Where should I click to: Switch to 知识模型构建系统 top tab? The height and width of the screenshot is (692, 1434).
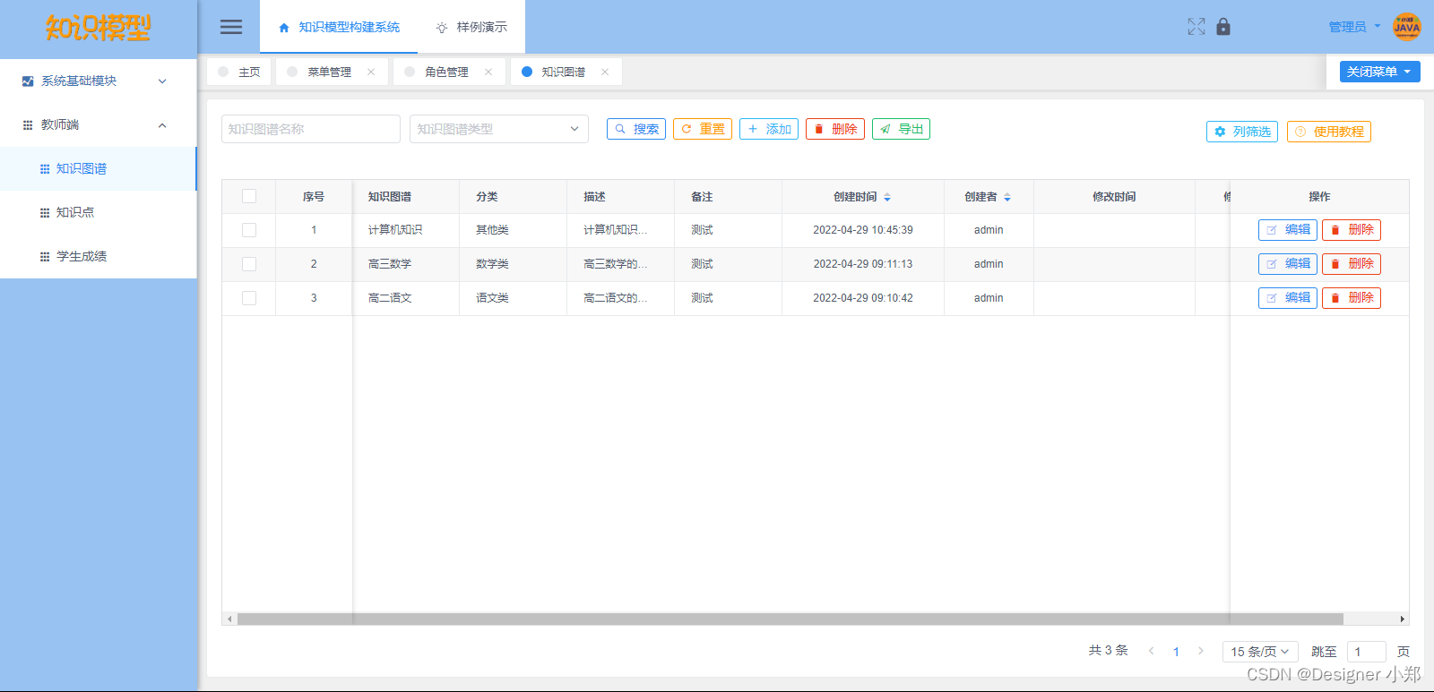[x=339, y=27]
